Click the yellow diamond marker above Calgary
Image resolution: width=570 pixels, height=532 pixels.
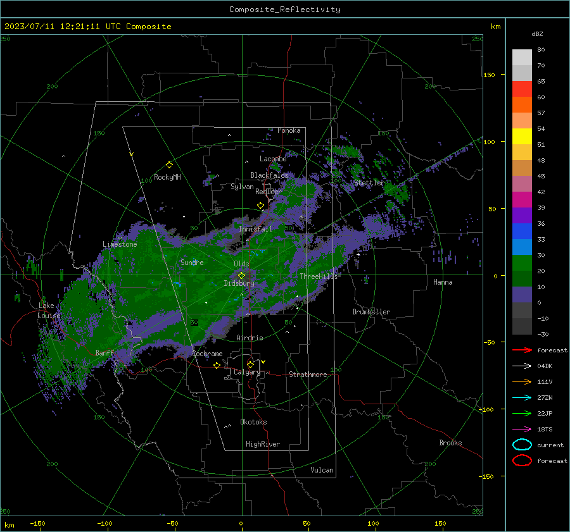(x=250, y=364)
